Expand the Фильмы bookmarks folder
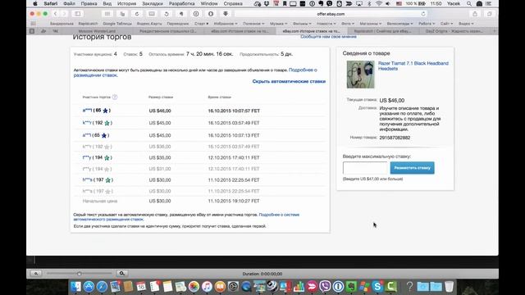Screen dimensions: 525x295 coord(302,24)
